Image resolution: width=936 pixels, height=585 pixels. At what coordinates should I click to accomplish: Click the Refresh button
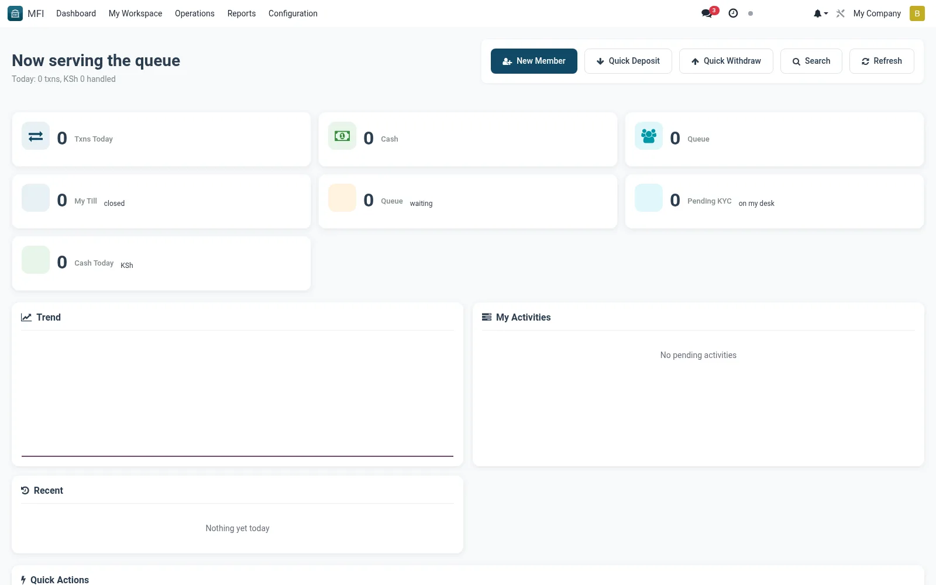pyautogui.click(x=882, y=61)
